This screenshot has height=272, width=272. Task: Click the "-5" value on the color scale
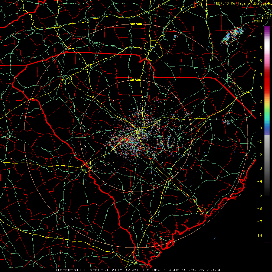(x=260, y=195)
